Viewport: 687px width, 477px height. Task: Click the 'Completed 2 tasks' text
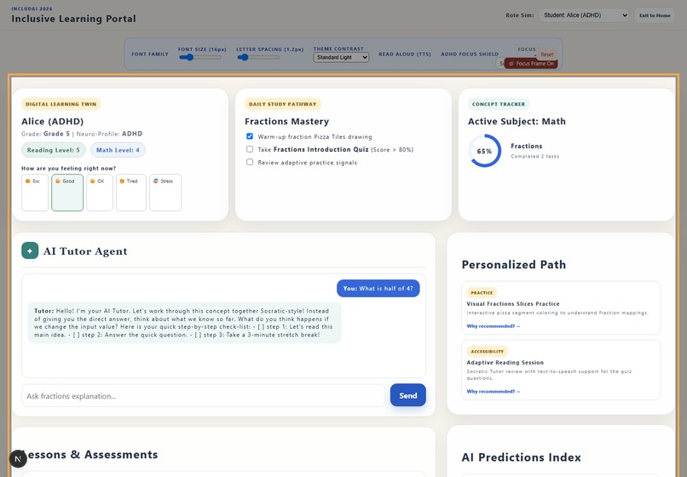535,157
